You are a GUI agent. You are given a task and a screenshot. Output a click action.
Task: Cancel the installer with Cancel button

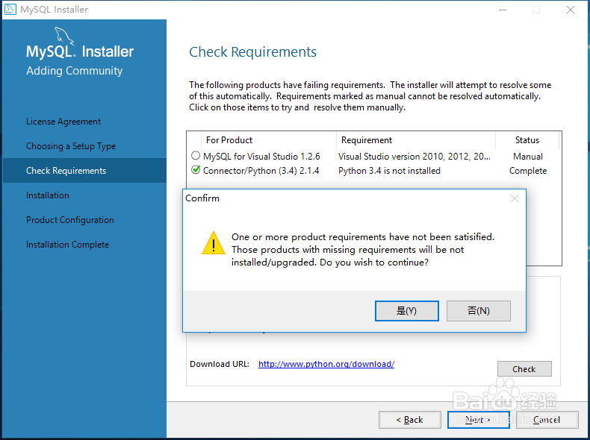point(547,420)
